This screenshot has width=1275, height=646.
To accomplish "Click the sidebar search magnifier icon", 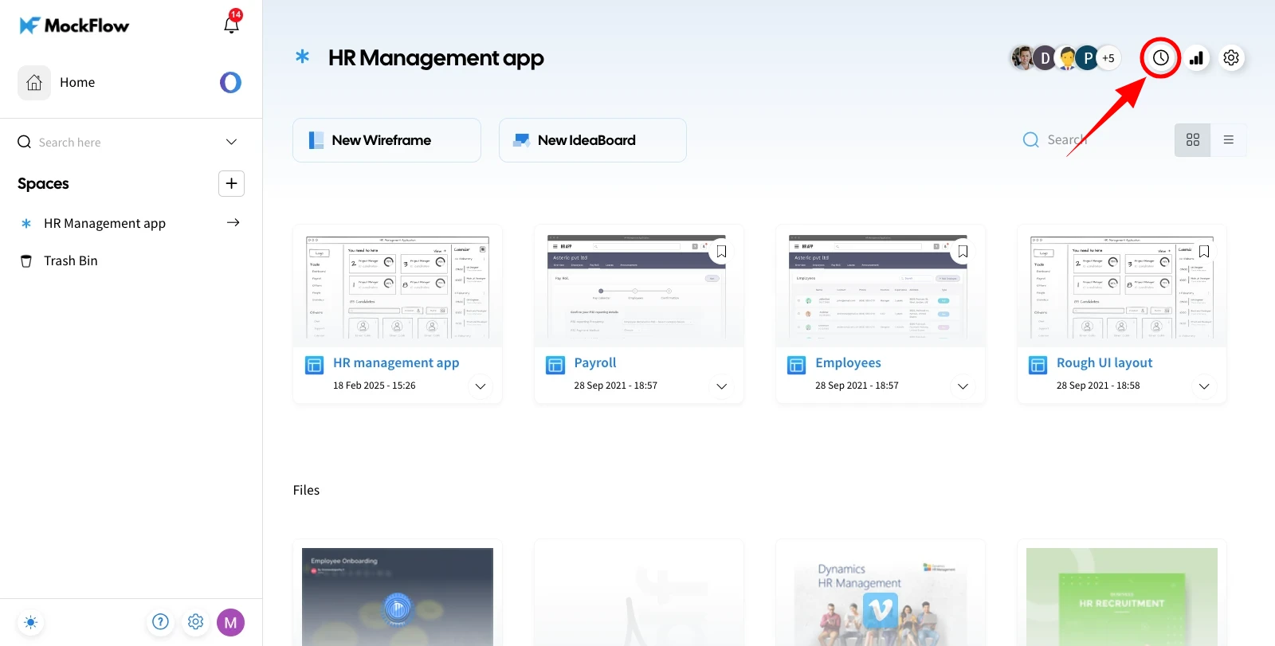I will (x=25, y=142).
